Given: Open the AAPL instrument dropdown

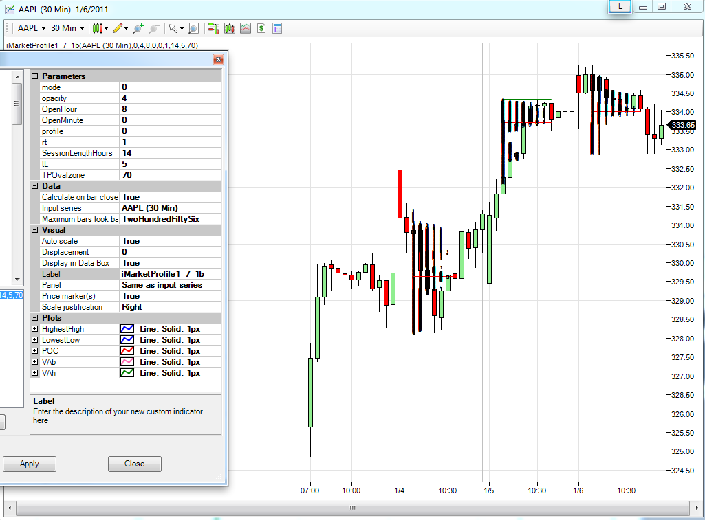Looking at the screenshot, I should (x=32, y=28).
